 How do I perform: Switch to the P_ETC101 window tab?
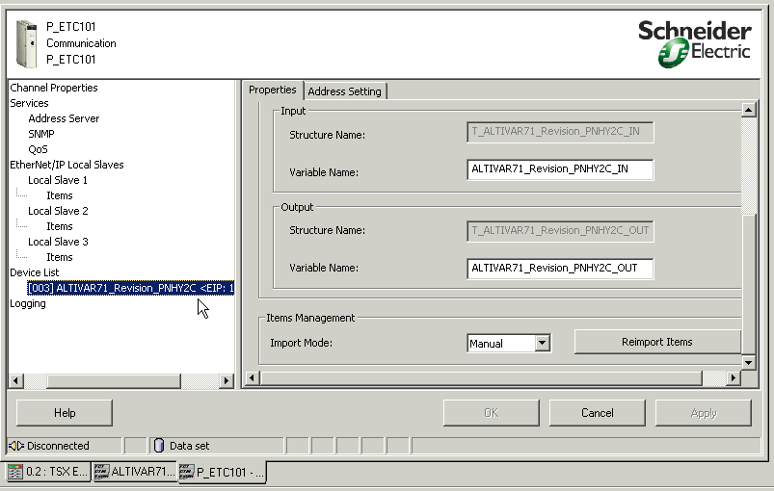[x=222, y=473]
